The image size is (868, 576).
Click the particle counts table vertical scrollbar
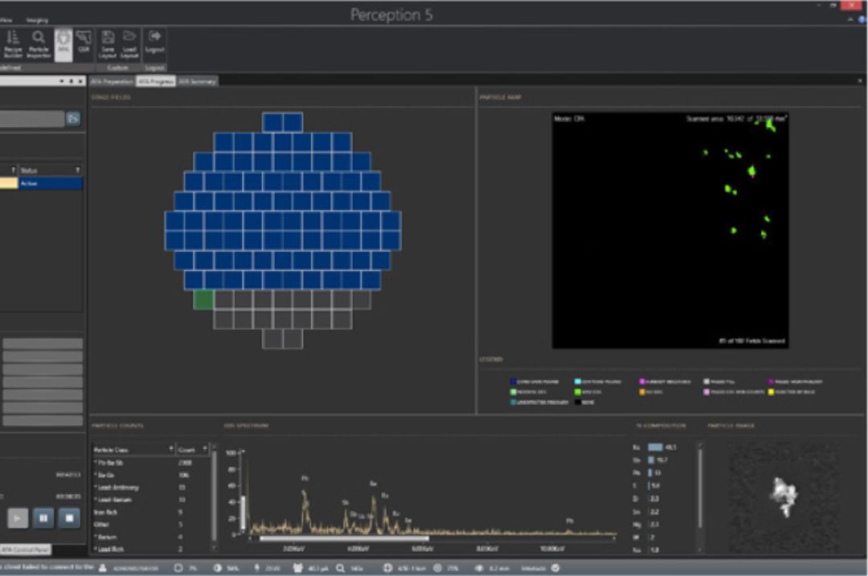click(214, 496)
